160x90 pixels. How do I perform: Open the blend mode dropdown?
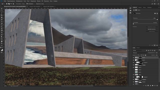(140, 53)
